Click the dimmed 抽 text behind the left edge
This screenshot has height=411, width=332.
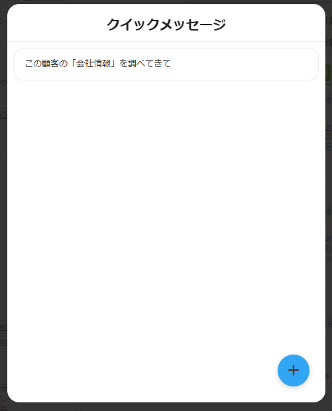pos(3,343)
